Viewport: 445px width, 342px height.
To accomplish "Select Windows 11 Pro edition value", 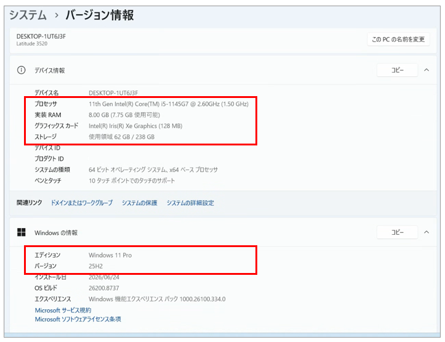I will pos(110,255).
